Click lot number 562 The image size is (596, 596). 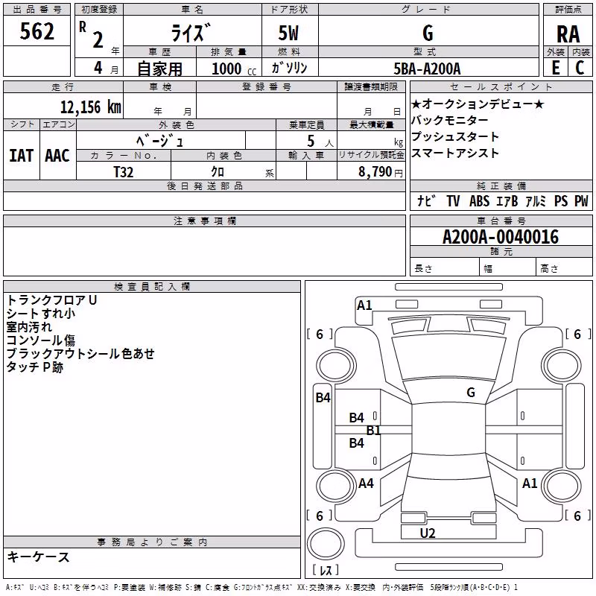click(37, 31)
